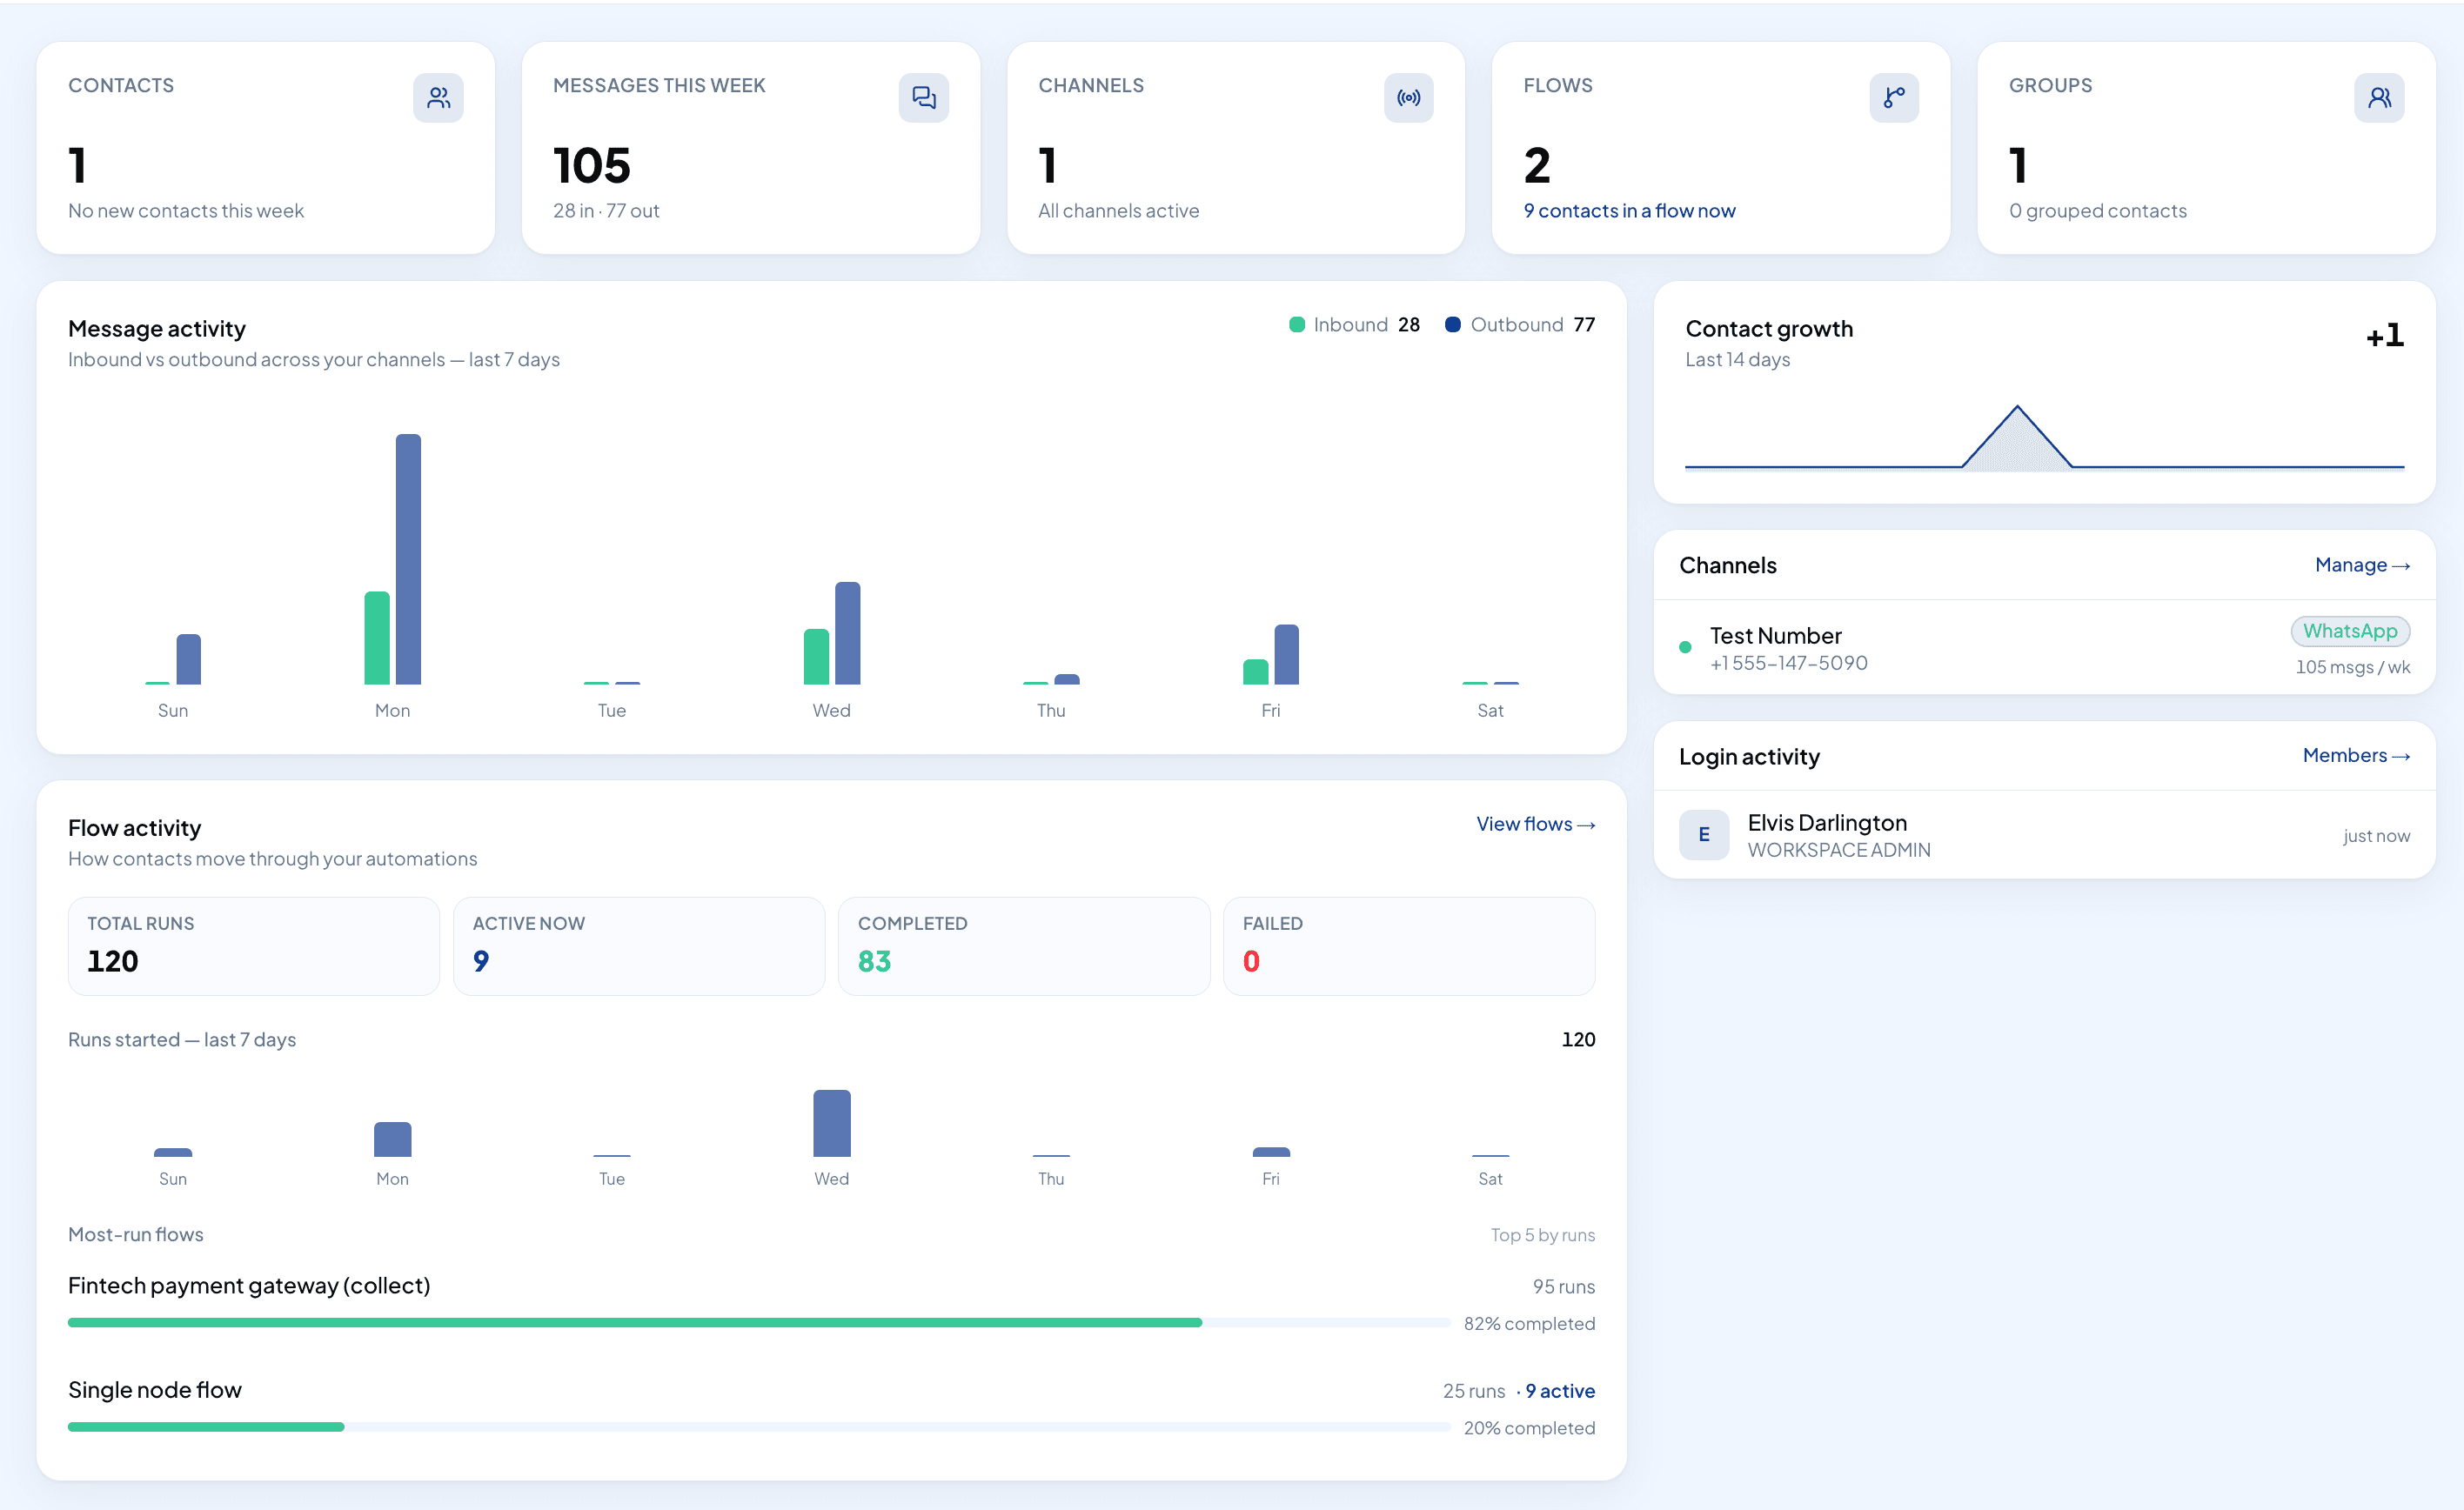Click the 'Top 5 by runs' label

click(1542, 1235)
